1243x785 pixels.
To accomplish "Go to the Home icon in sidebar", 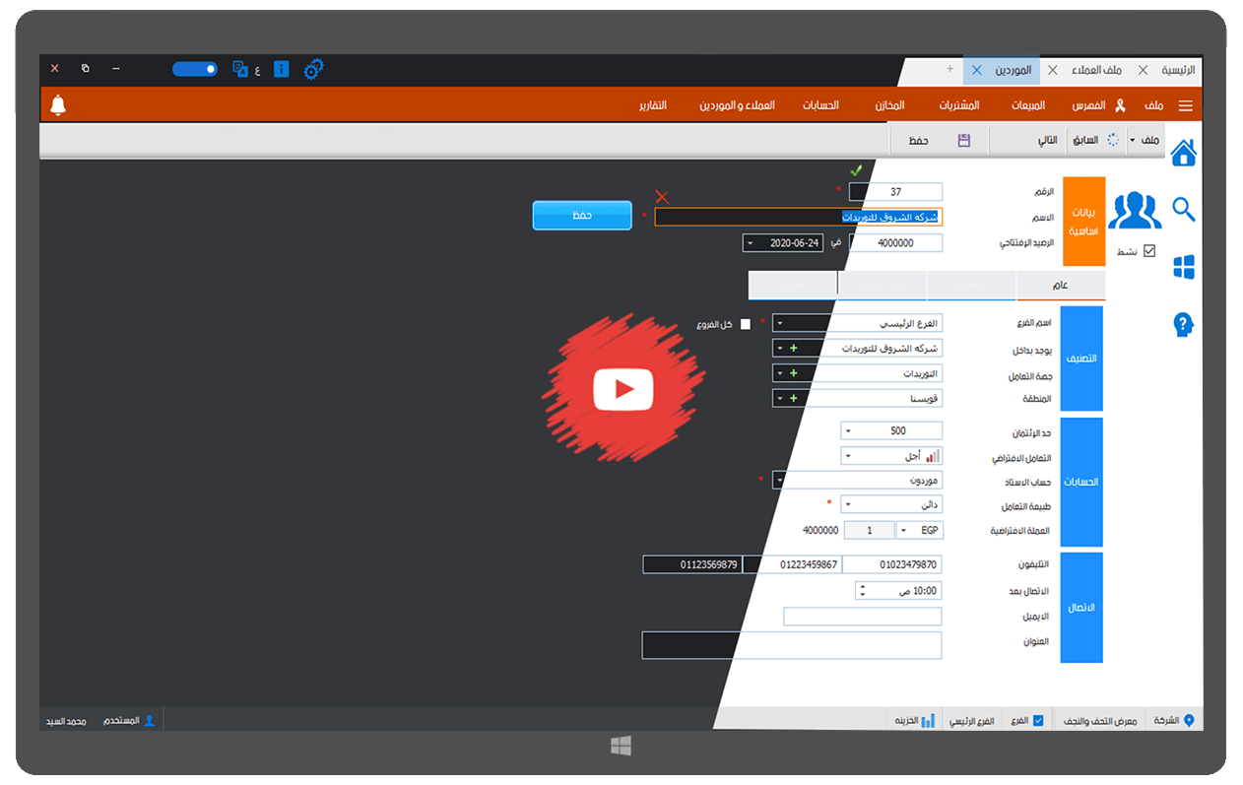I will [1183, 153].
